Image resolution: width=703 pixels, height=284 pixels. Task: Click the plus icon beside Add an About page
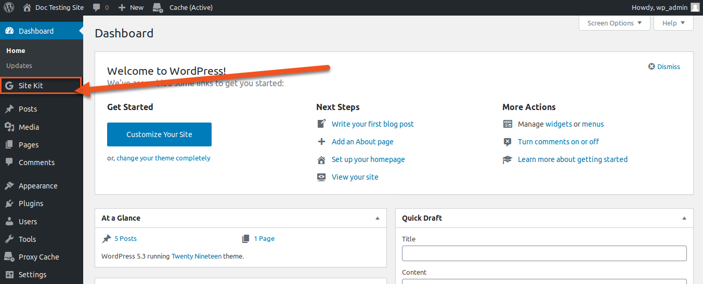click(321, 142)
